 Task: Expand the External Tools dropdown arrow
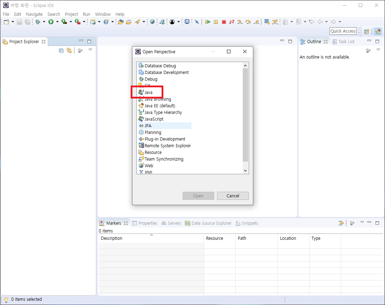pyautogui.click(x=84, y=22)
